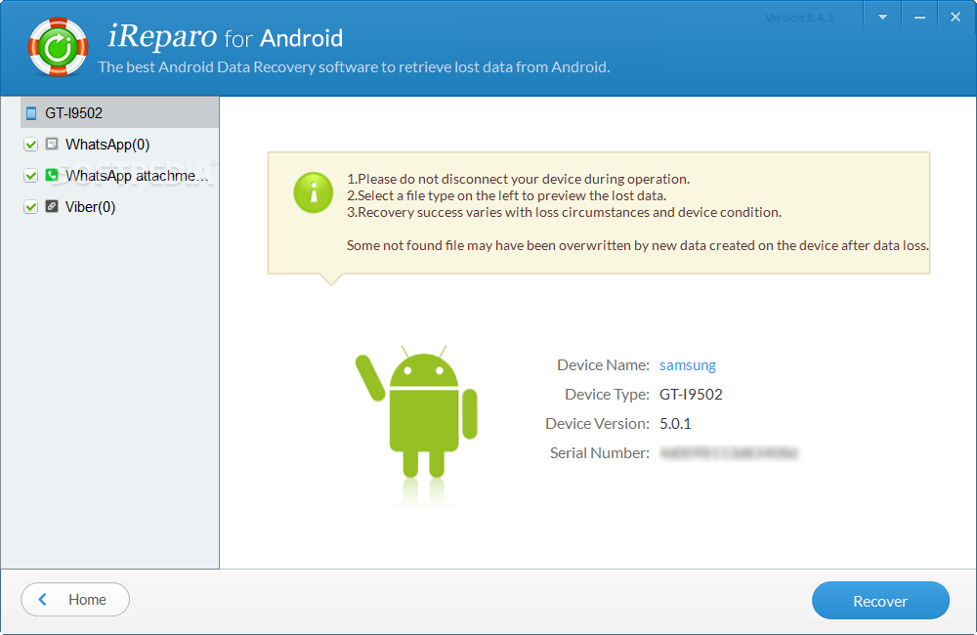Click the 'Device Name:' label
977x635 pixels.
[603, 365]
